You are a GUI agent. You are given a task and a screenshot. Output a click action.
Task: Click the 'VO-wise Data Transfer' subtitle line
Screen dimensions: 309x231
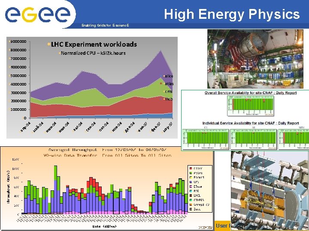[107, 156]
